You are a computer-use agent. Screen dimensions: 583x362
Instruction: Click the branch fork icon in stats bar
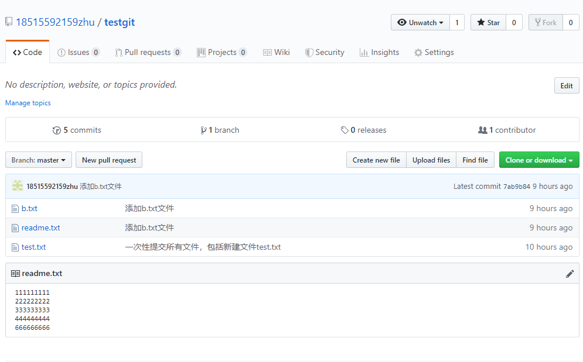click(203, 130)
